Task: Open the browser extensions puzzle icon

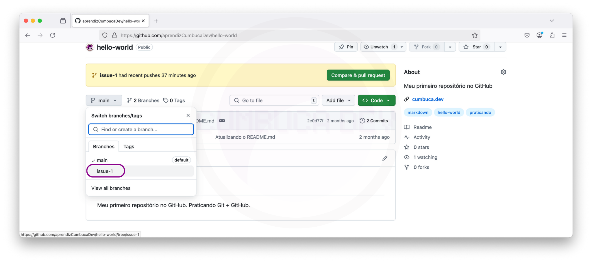Action: tap(552, 35)
